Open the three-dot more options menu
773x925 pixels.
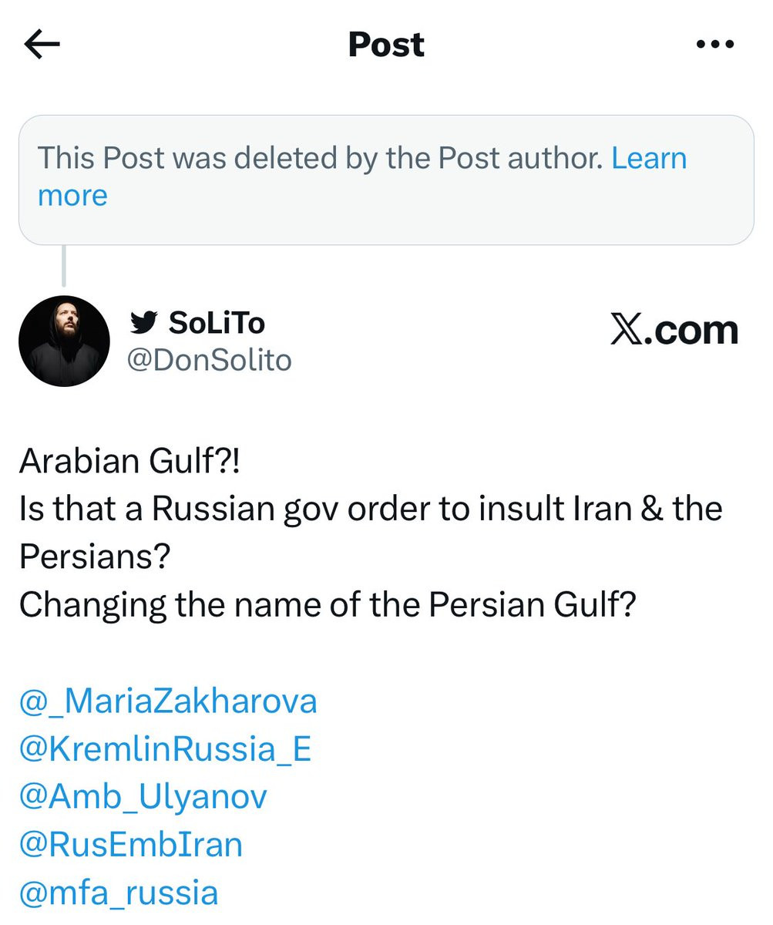pyautogui.click(x=714, y=45)
